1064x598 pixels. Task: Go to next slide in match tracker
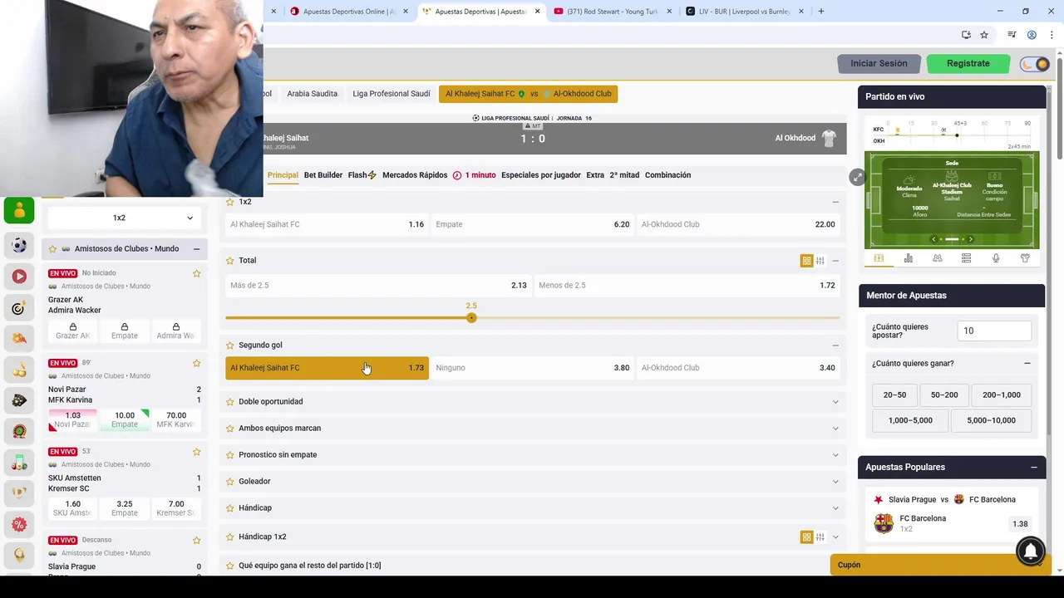coord(970,239)
